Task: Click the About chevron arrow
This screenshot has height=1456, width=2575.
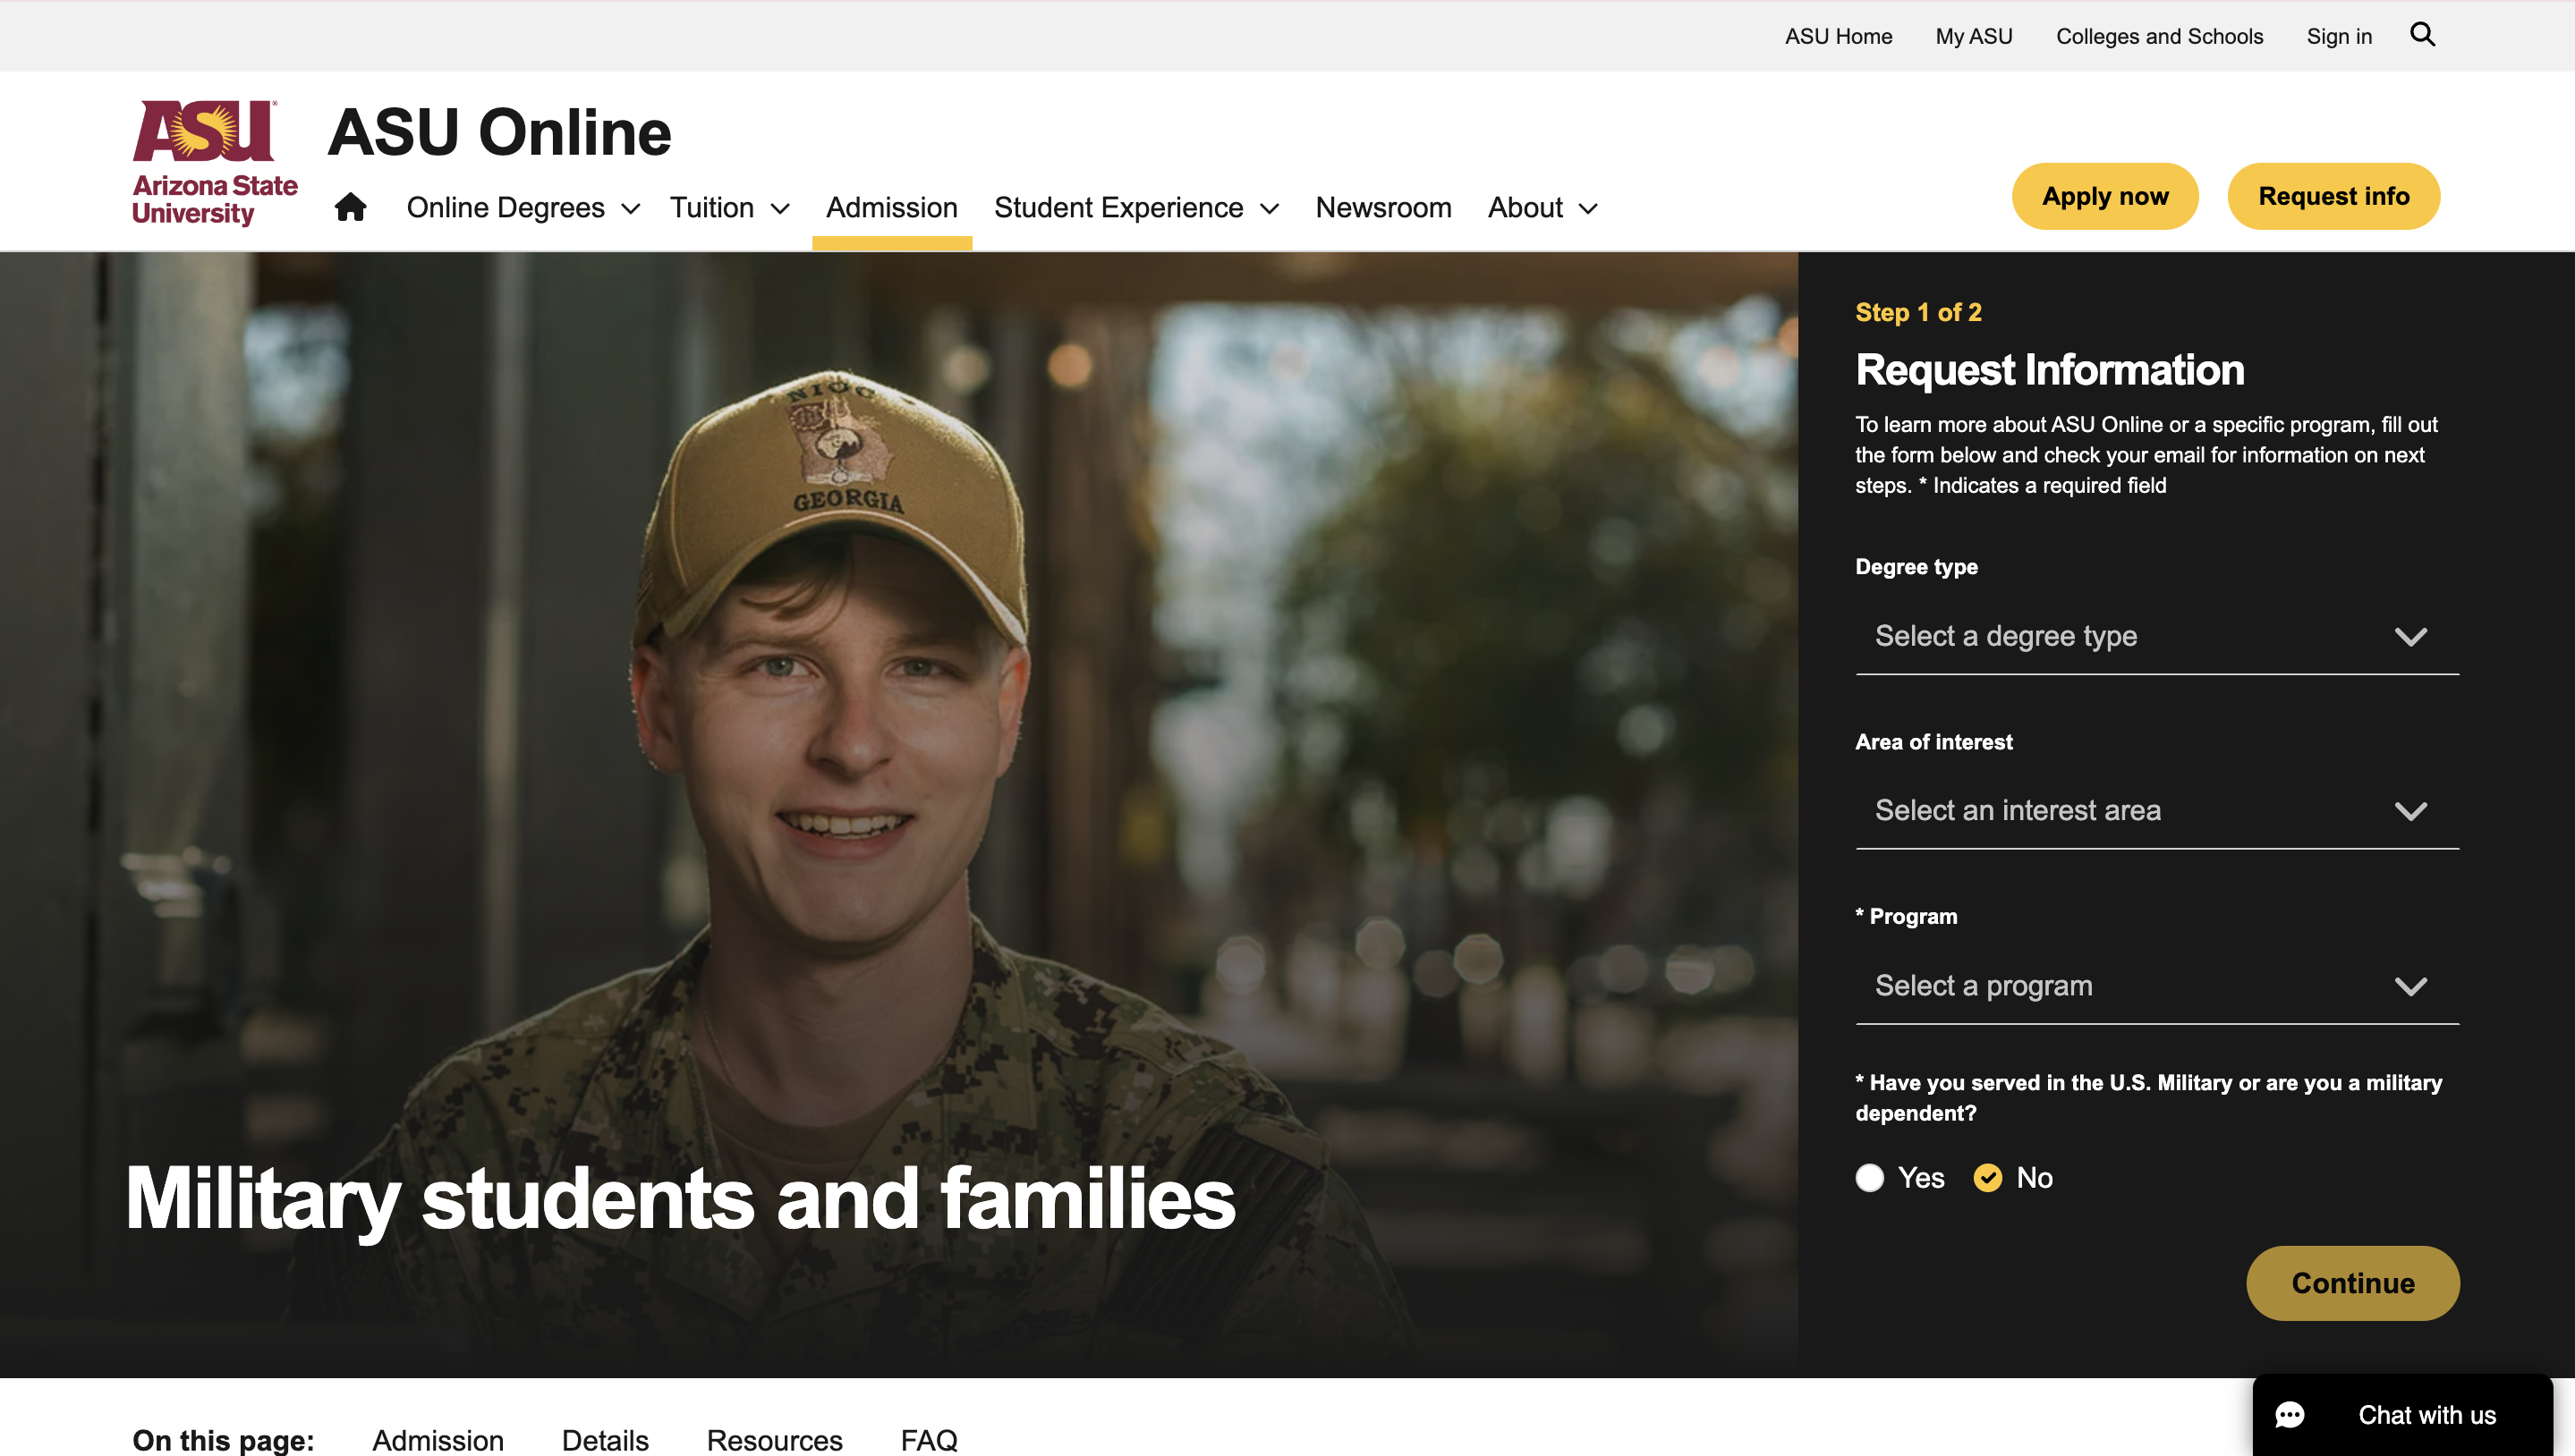Action: pyautogui.click(x=1589, y=209)
